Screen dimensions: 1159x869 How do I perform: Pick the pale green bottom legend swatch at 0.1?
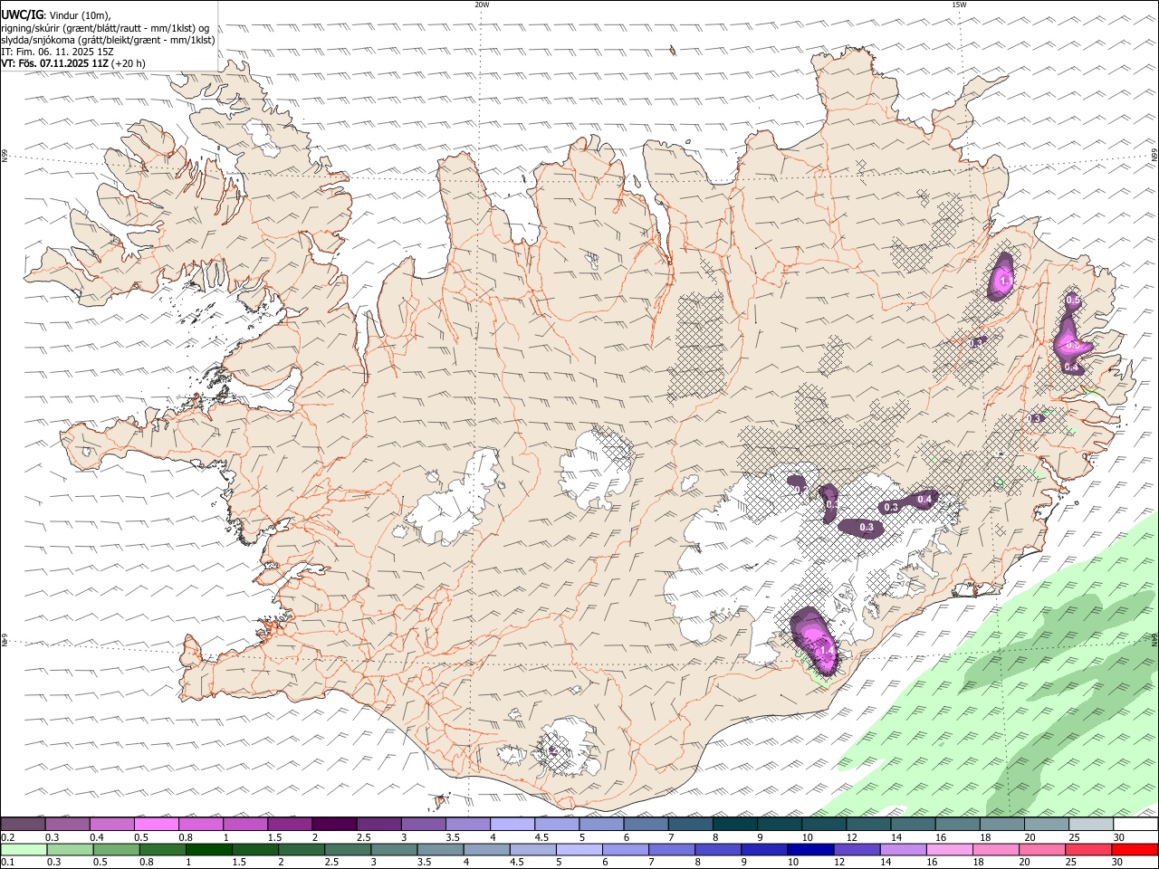click(x=23, y=850)
